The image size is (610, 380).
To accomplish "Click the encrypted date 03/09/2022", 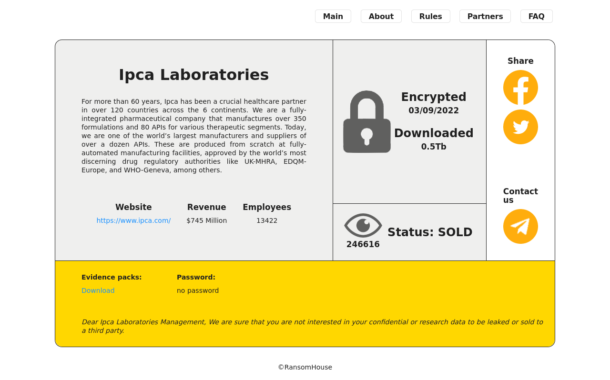I will pyautogui.click(x=434, y=110).
